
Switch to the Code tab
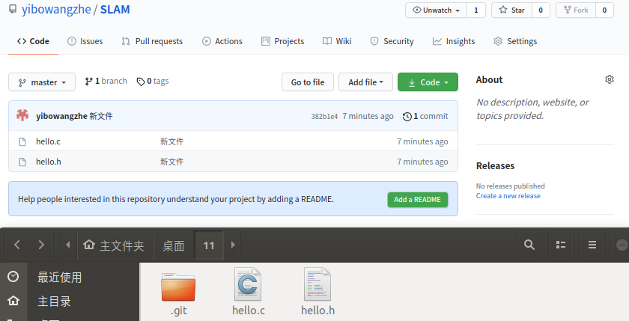33,41
